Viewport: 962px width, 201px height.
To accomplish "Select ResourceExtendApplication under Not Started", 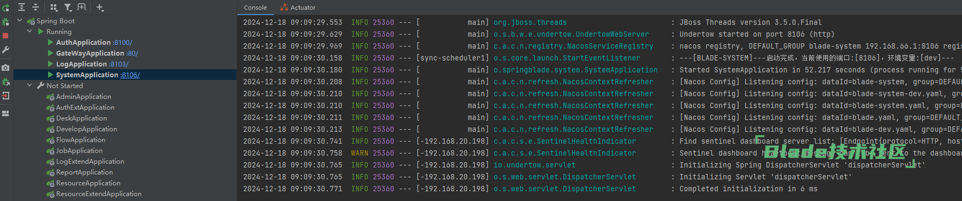I will [x=99, y=193].
